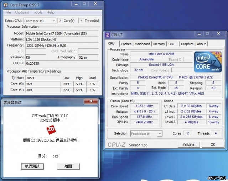Click the Model field in Core Temp
This screenshot has height=181, width=228.
(62, 33)
